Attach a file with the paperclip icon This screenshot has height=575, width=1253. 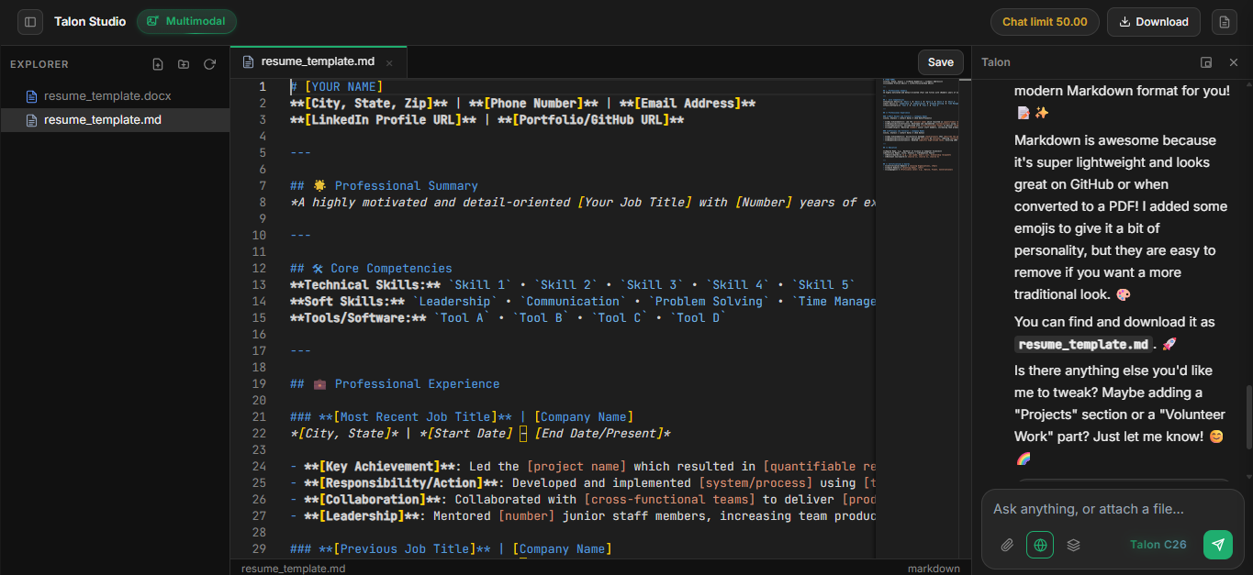click(1007, 545)
